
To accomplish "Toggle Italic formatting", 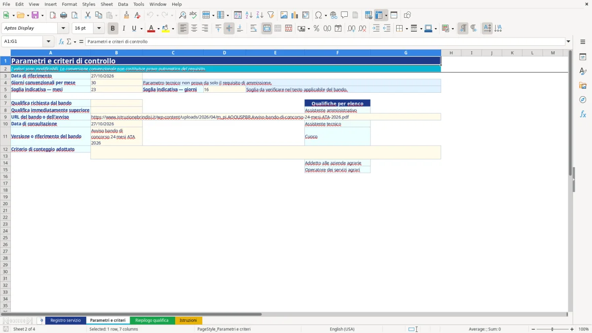I will point(124,29).
